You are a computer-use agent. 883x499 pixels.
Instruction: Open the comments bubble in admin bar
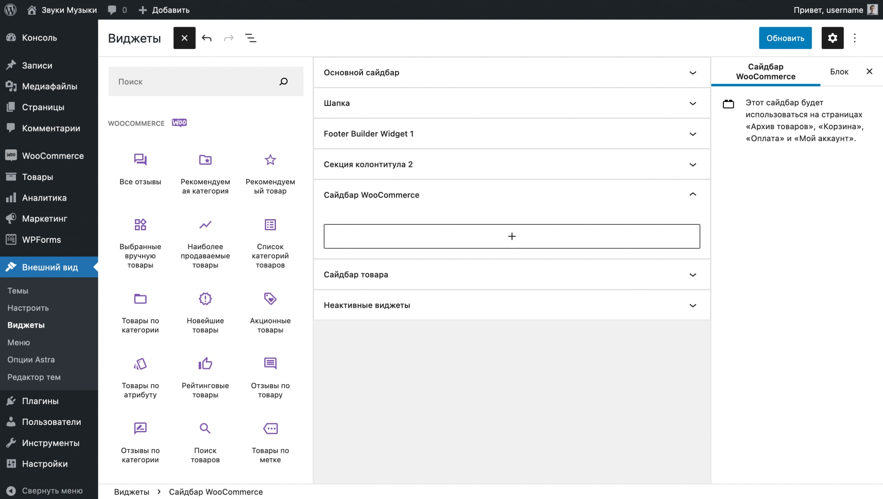click(x=117, y=9)
